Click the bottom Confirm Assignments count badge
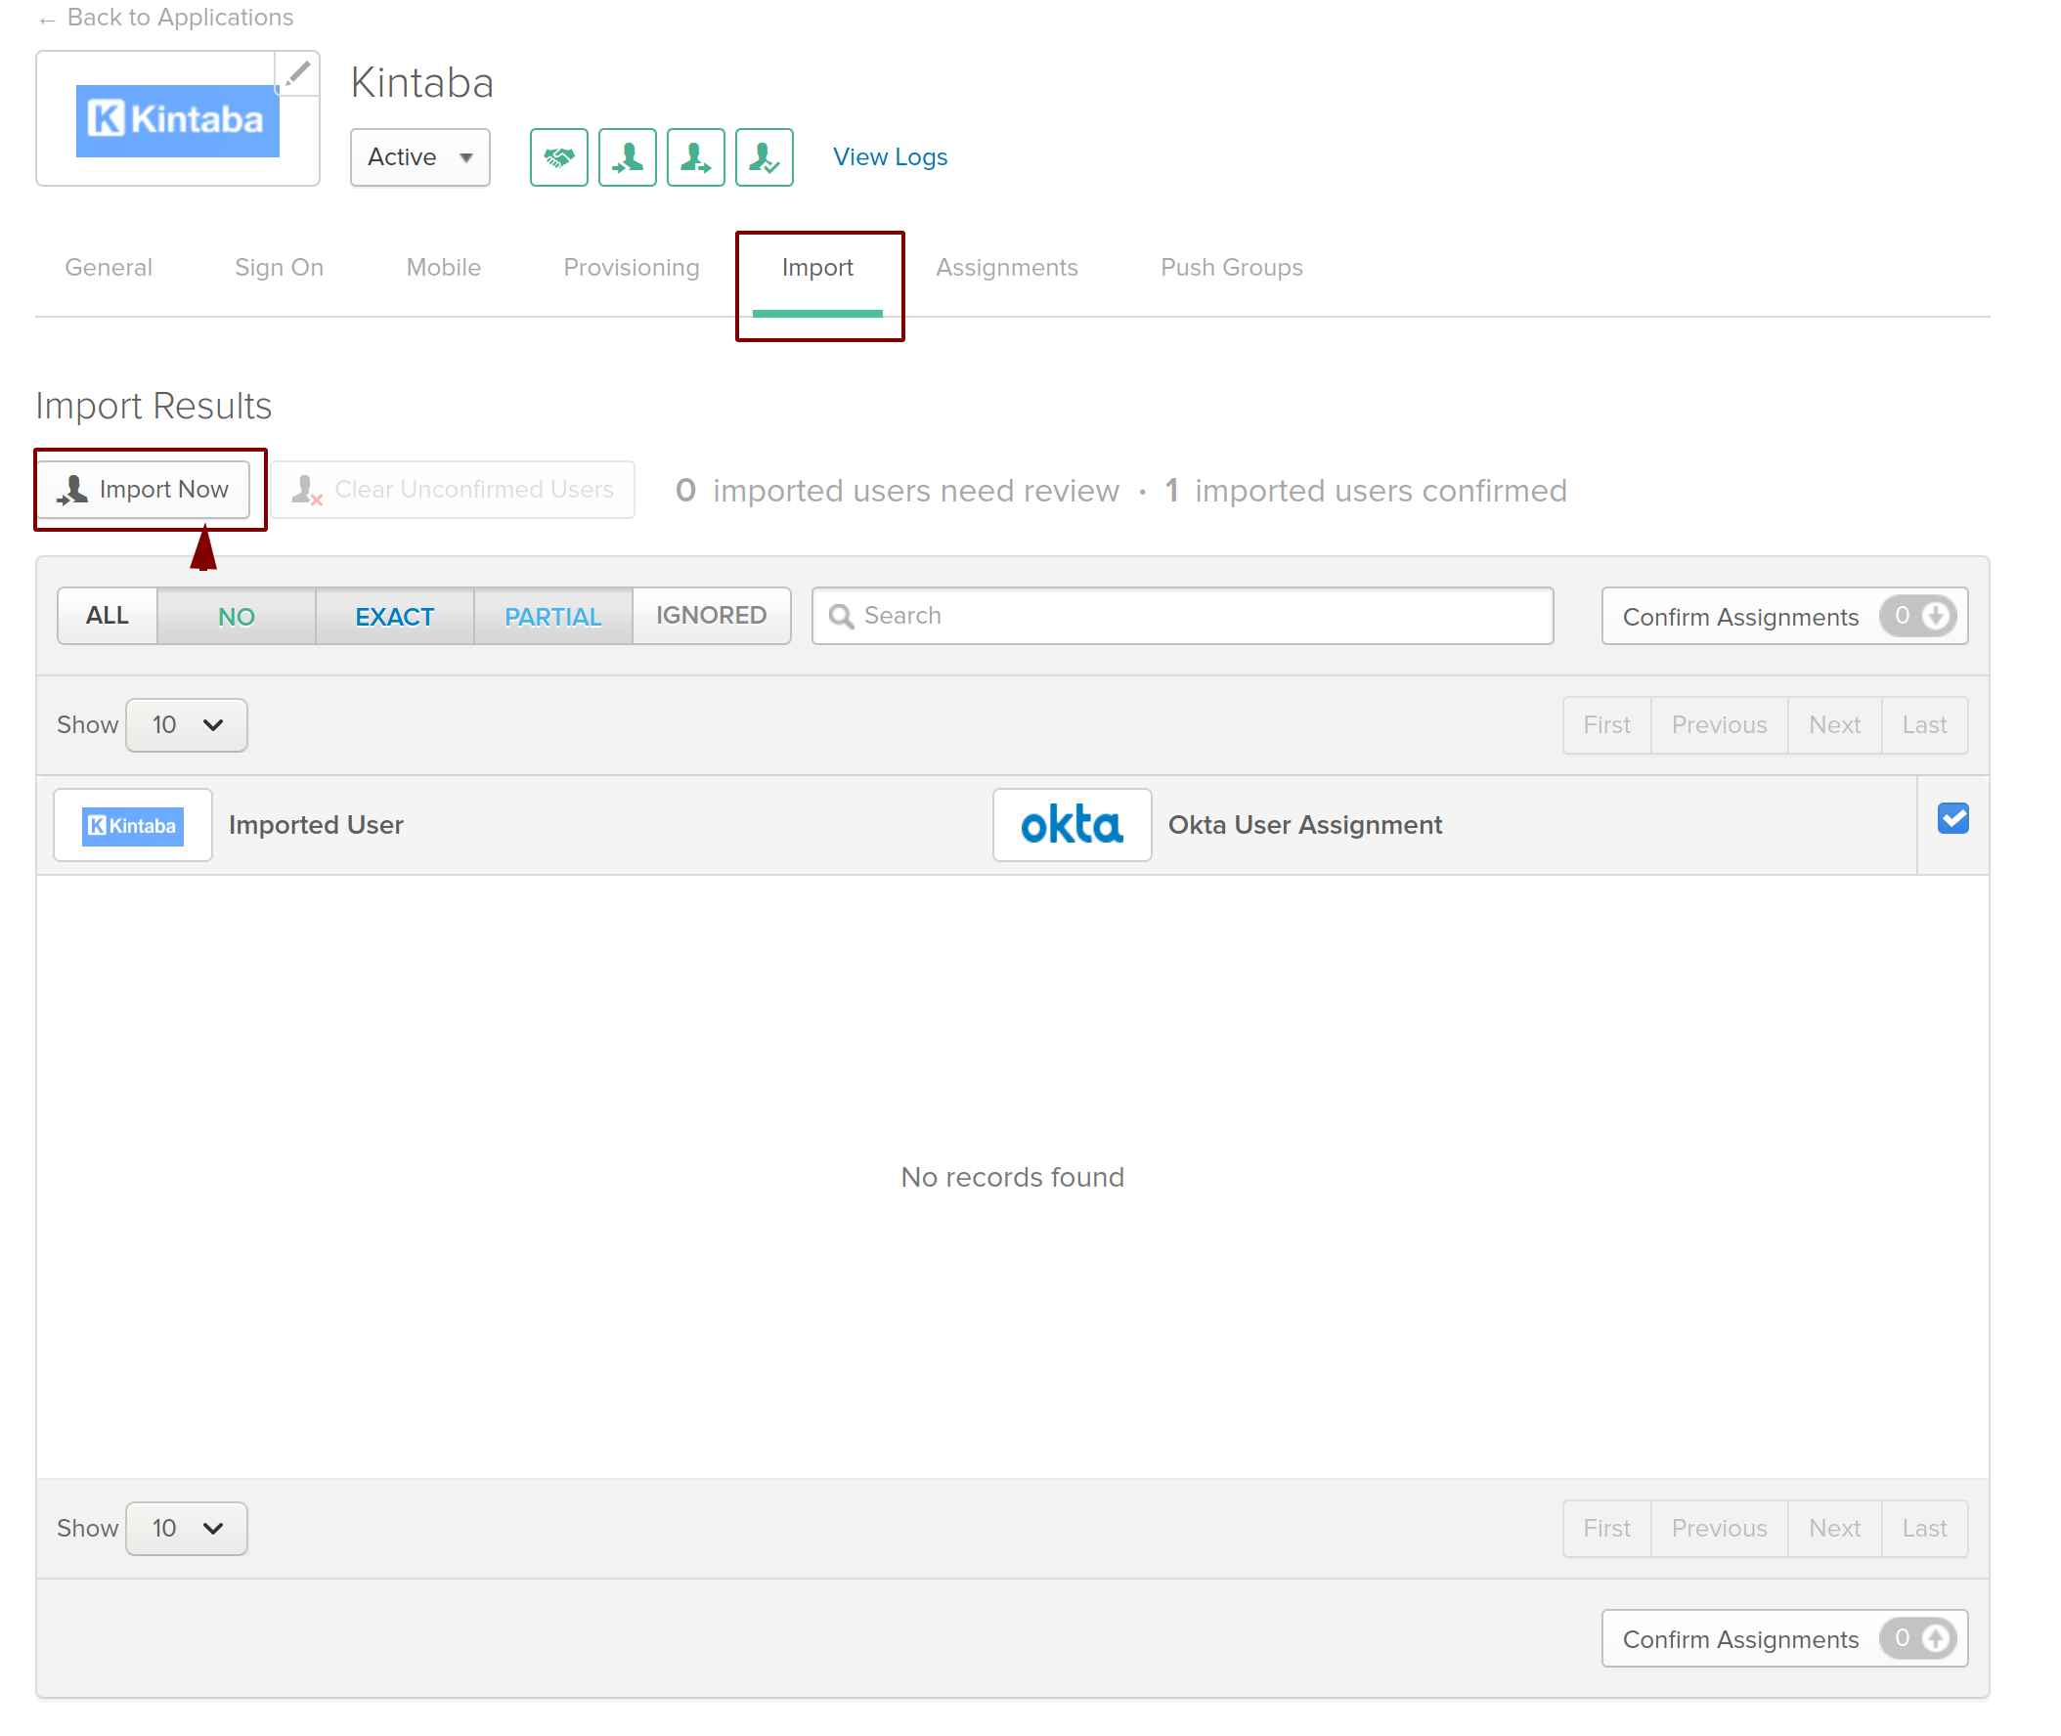This screenshot has width=2061, height=1736. point(1918,1638)
